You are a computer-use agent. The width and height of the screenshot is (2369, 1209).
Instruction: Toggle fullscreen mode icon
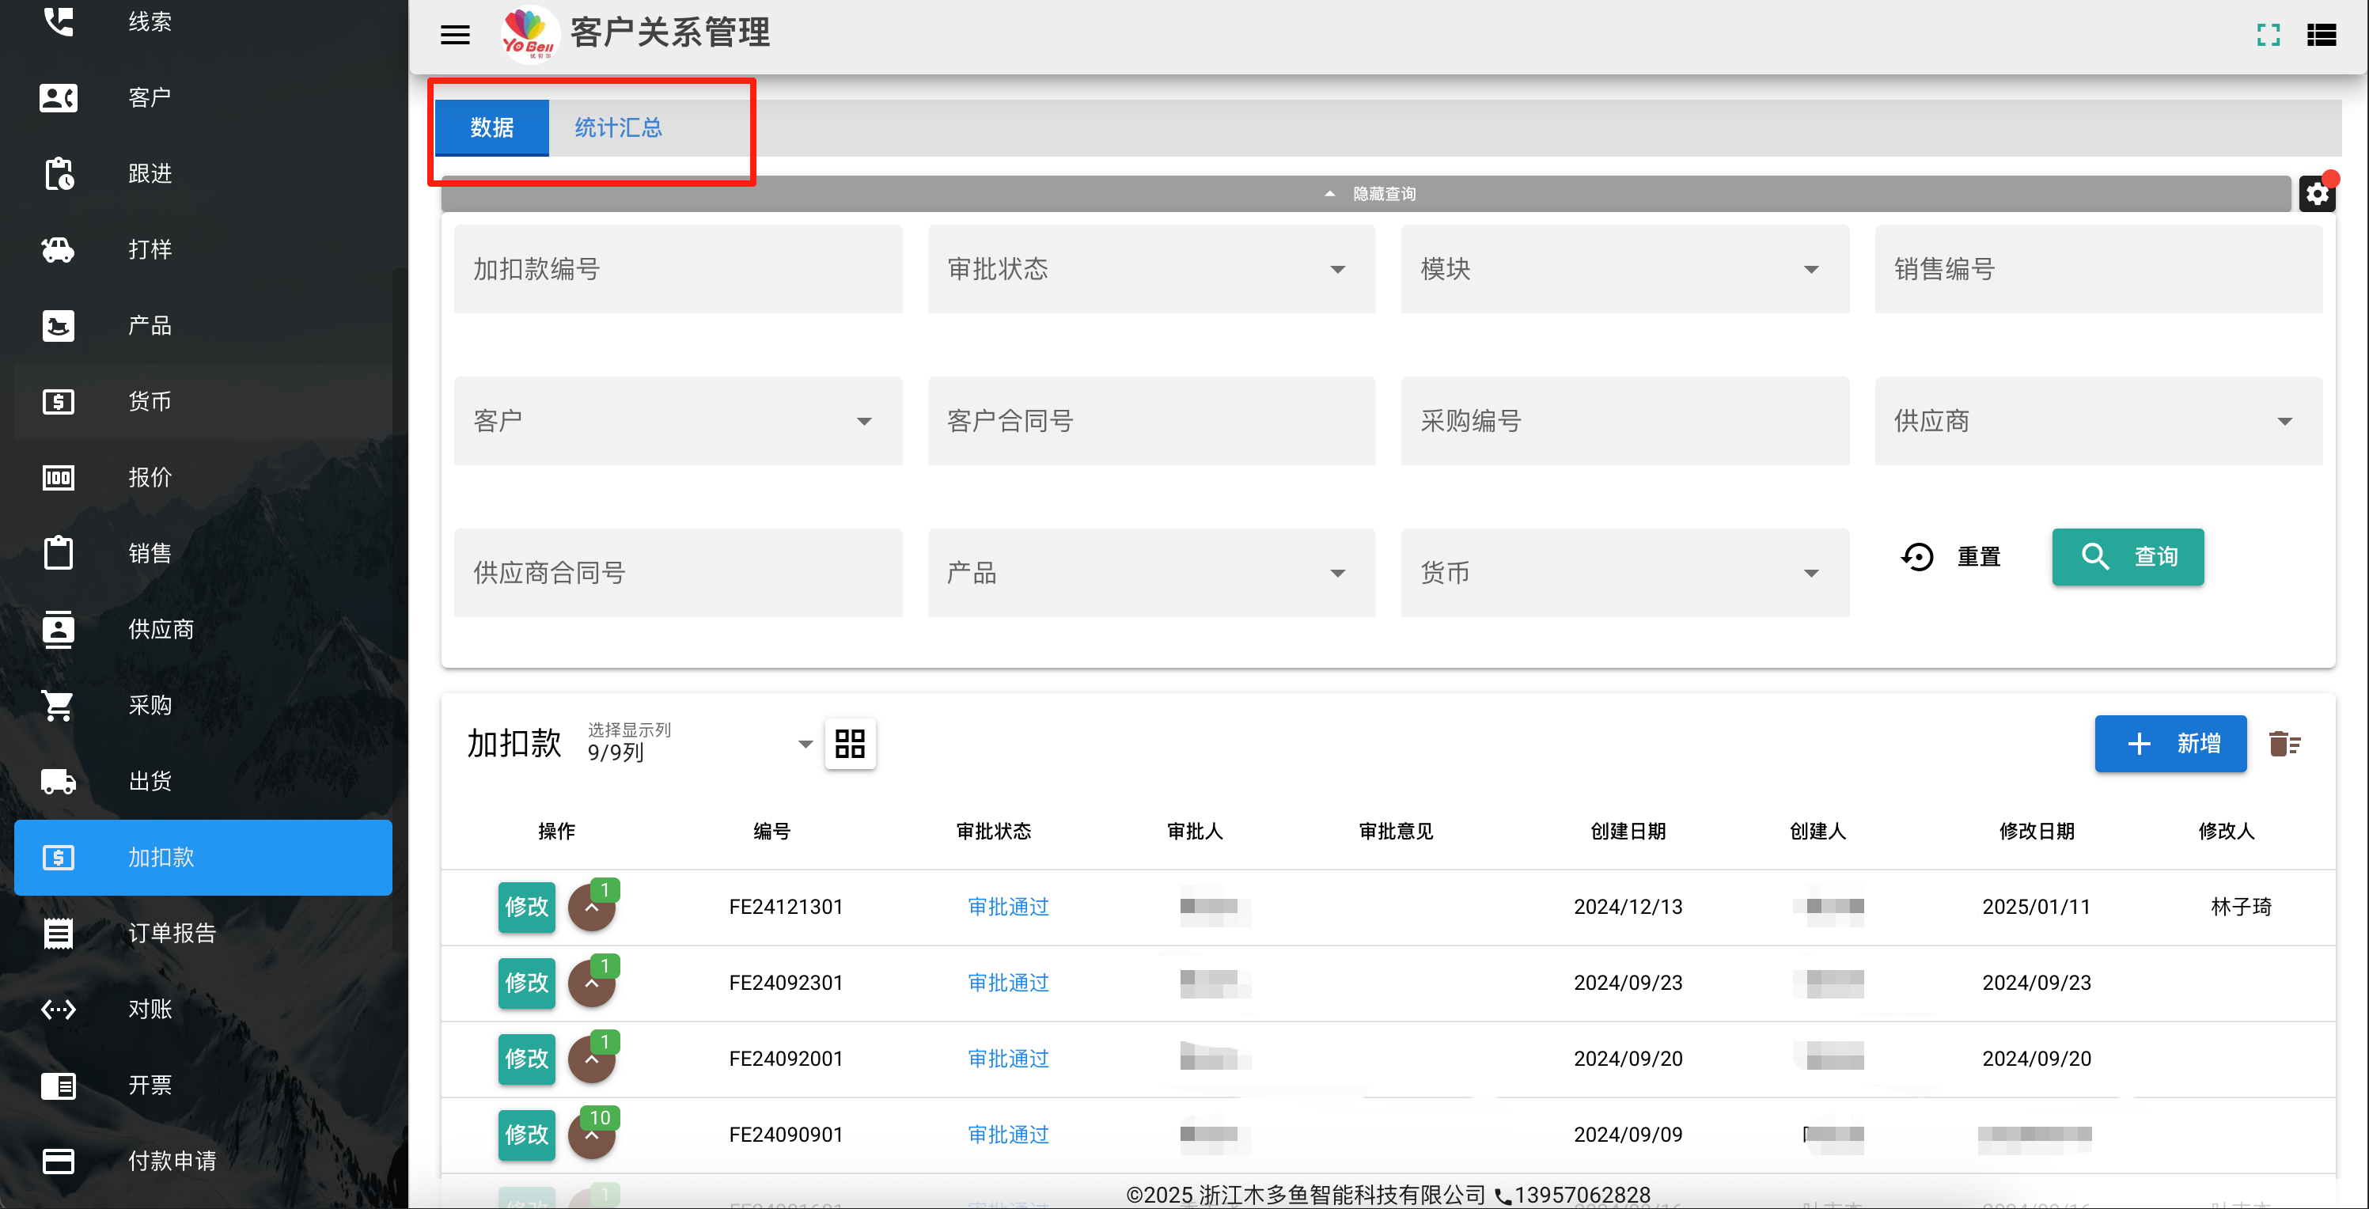(x=2268, y=35)
